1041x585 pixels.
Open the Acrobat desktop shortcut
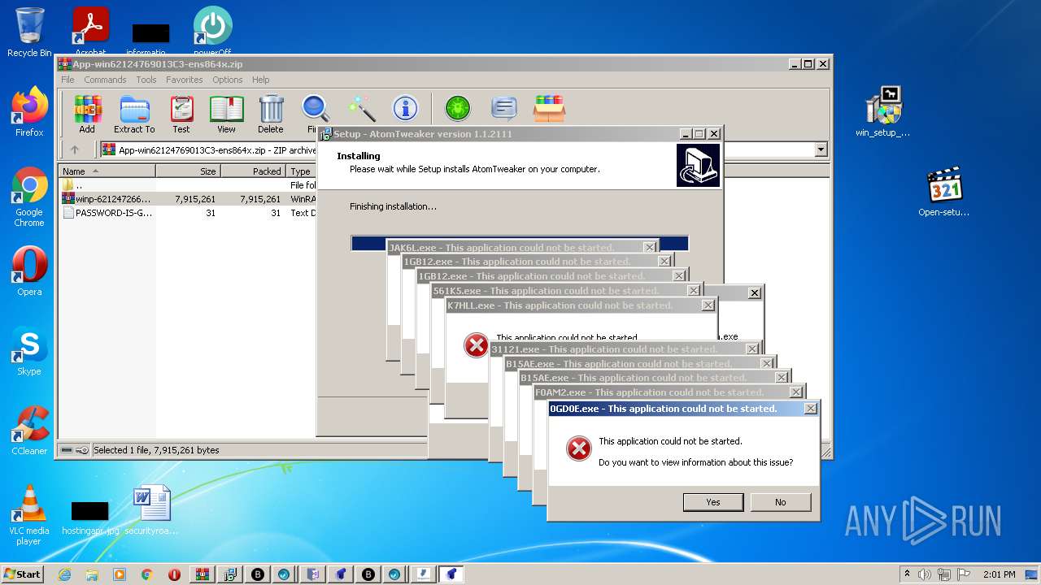(x=90, y=32)
